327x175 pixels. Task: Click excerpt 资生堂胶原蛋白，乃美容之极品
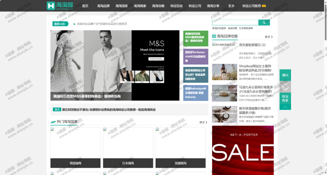[255, 55]
